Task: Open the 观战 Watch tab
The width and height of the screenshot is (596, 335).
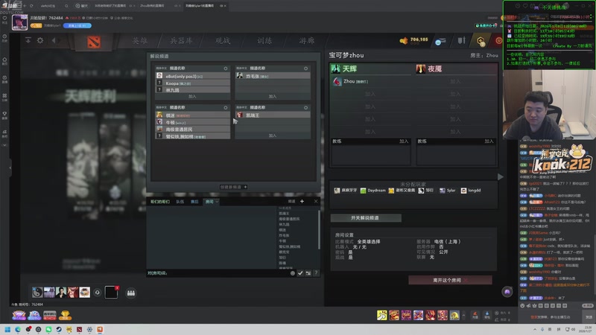Action: pos(223,41)
